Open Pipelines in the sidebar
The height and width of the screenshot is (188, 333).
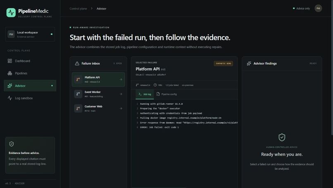pyautogui.click(x=30, y=73)
